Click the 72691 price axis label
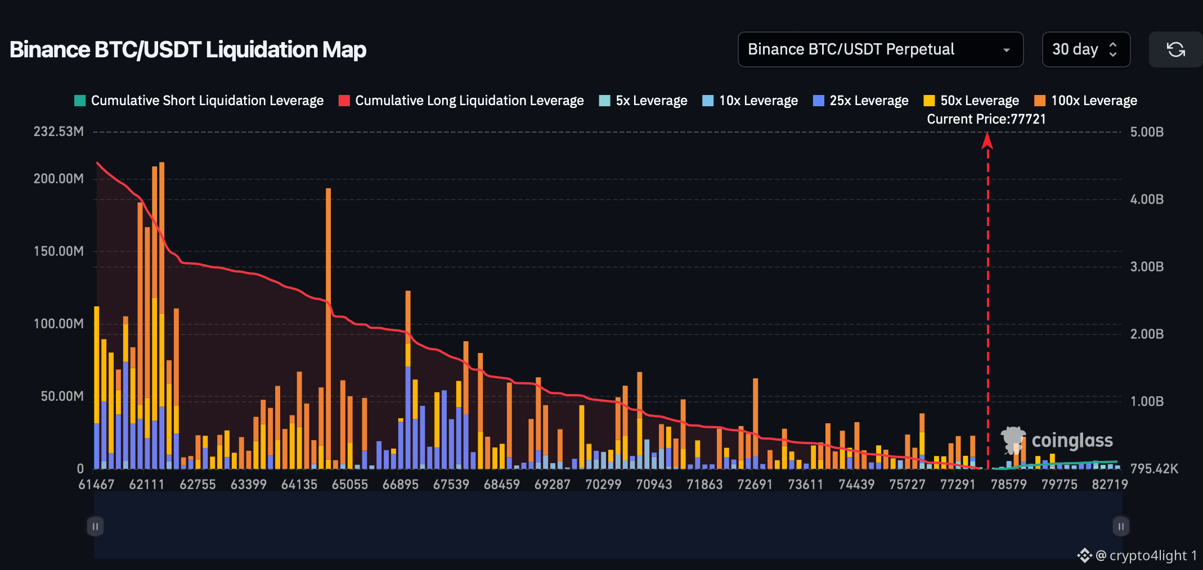Image resolution: width=1203 pixels, height=570 pixels. pos(755,485)
